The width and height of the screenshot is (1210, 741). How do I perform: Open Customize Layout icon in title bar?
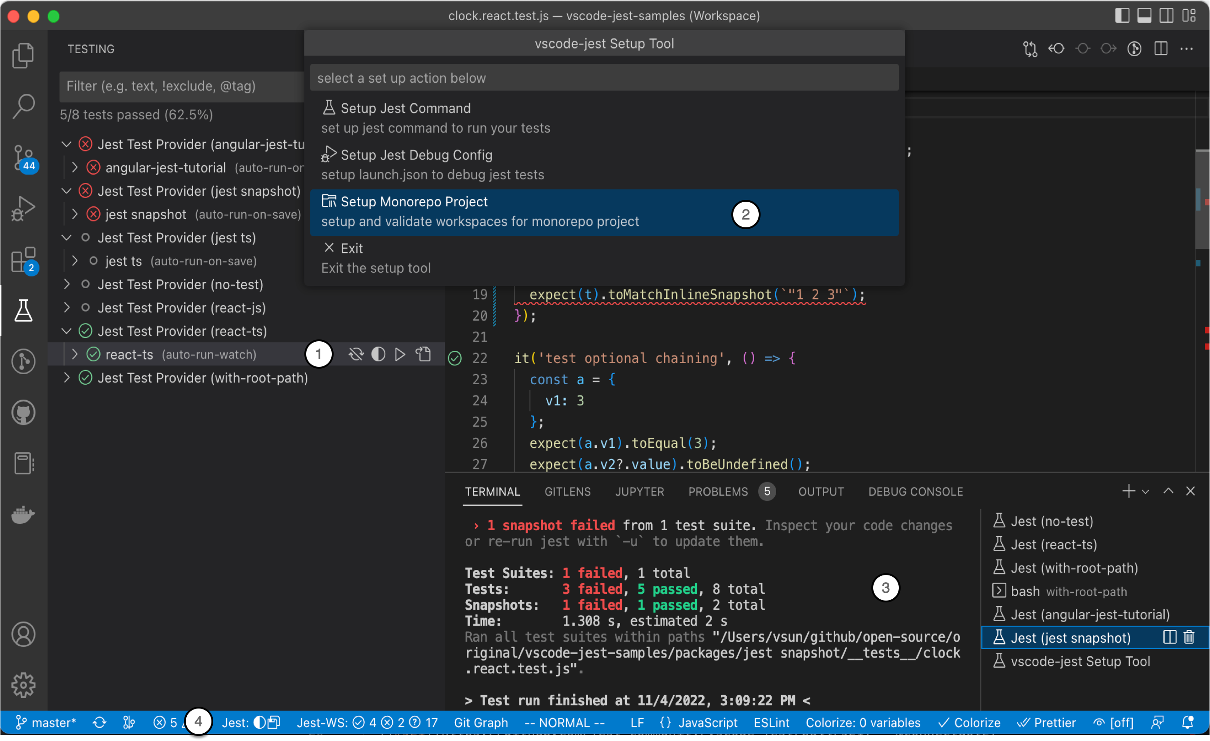pos(1189,16)
